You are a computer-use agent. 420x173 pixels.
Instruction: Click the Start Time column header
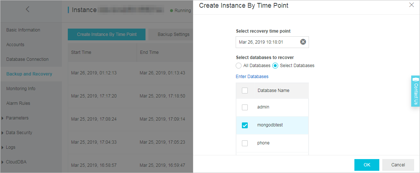(81, 52)
